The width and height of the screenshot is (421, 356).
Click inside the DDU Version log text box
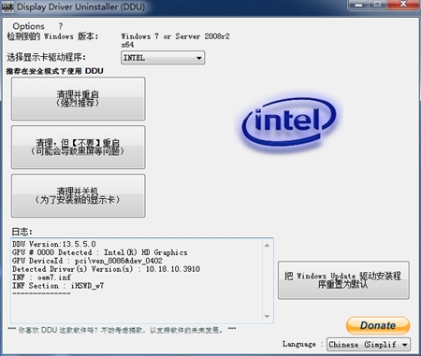coord(138,280)
